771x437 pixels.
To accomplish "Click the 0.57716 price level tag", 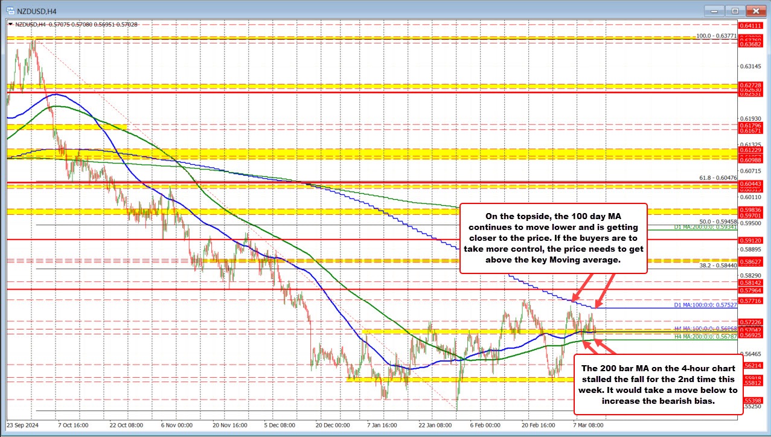I will click(753, 300).
